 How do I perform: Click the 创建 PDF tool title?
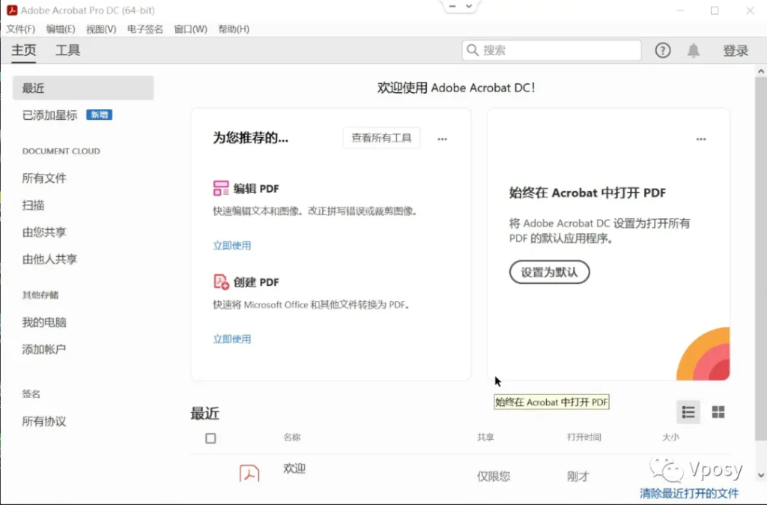pos(256,282)
